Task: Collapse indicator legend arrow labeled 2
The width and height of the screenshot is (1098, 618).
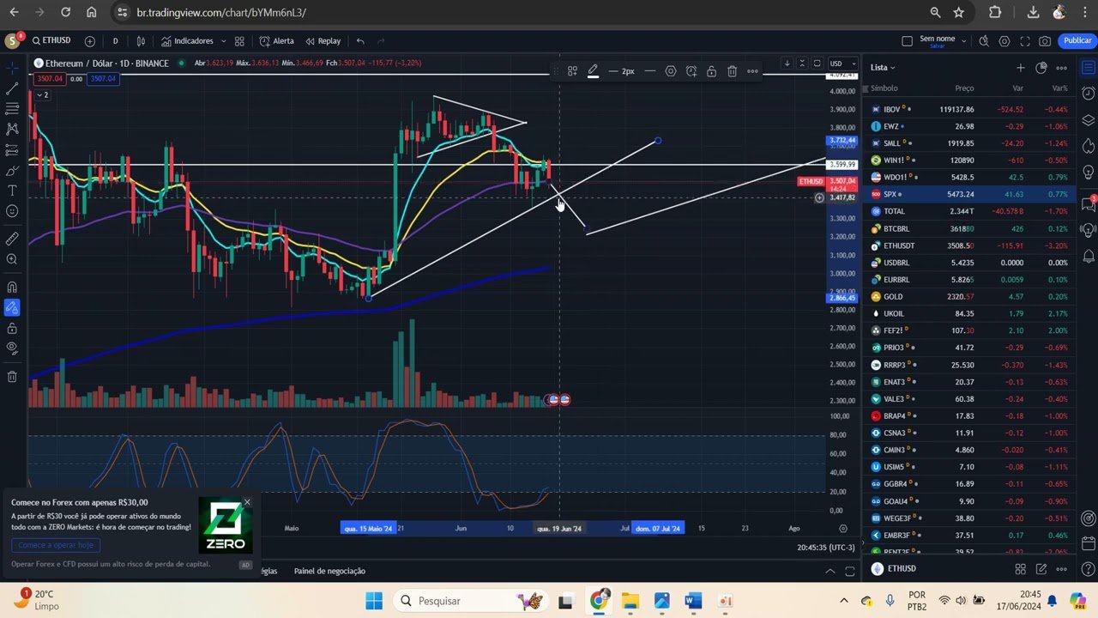Action: (x=41, y=94)
